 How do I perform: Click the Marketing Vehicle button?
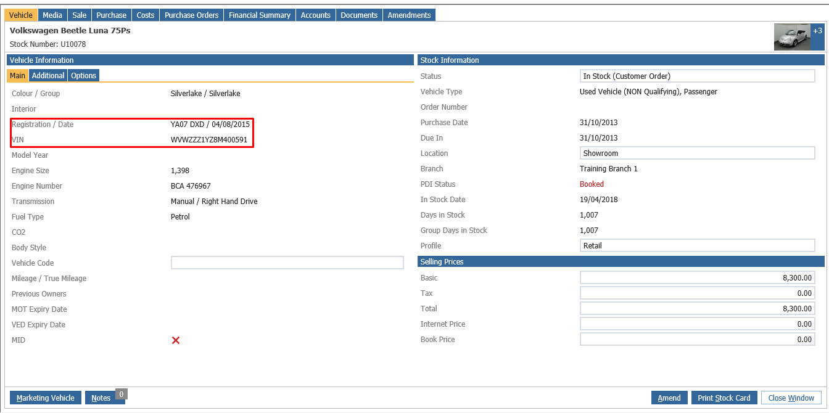click(x=46, y=398)
